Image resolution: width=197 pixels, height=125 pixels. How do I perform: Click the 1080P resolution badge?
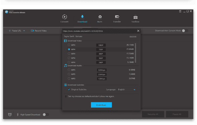pyautogui.click(x=101, y=45)
